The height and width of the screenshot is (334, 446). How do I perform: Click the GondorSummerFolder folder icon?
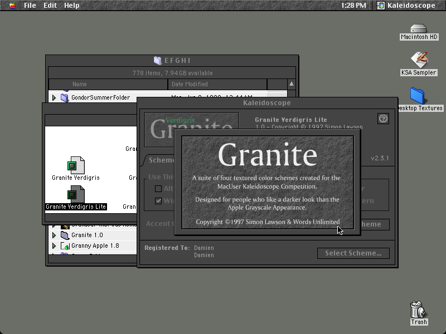65,98
